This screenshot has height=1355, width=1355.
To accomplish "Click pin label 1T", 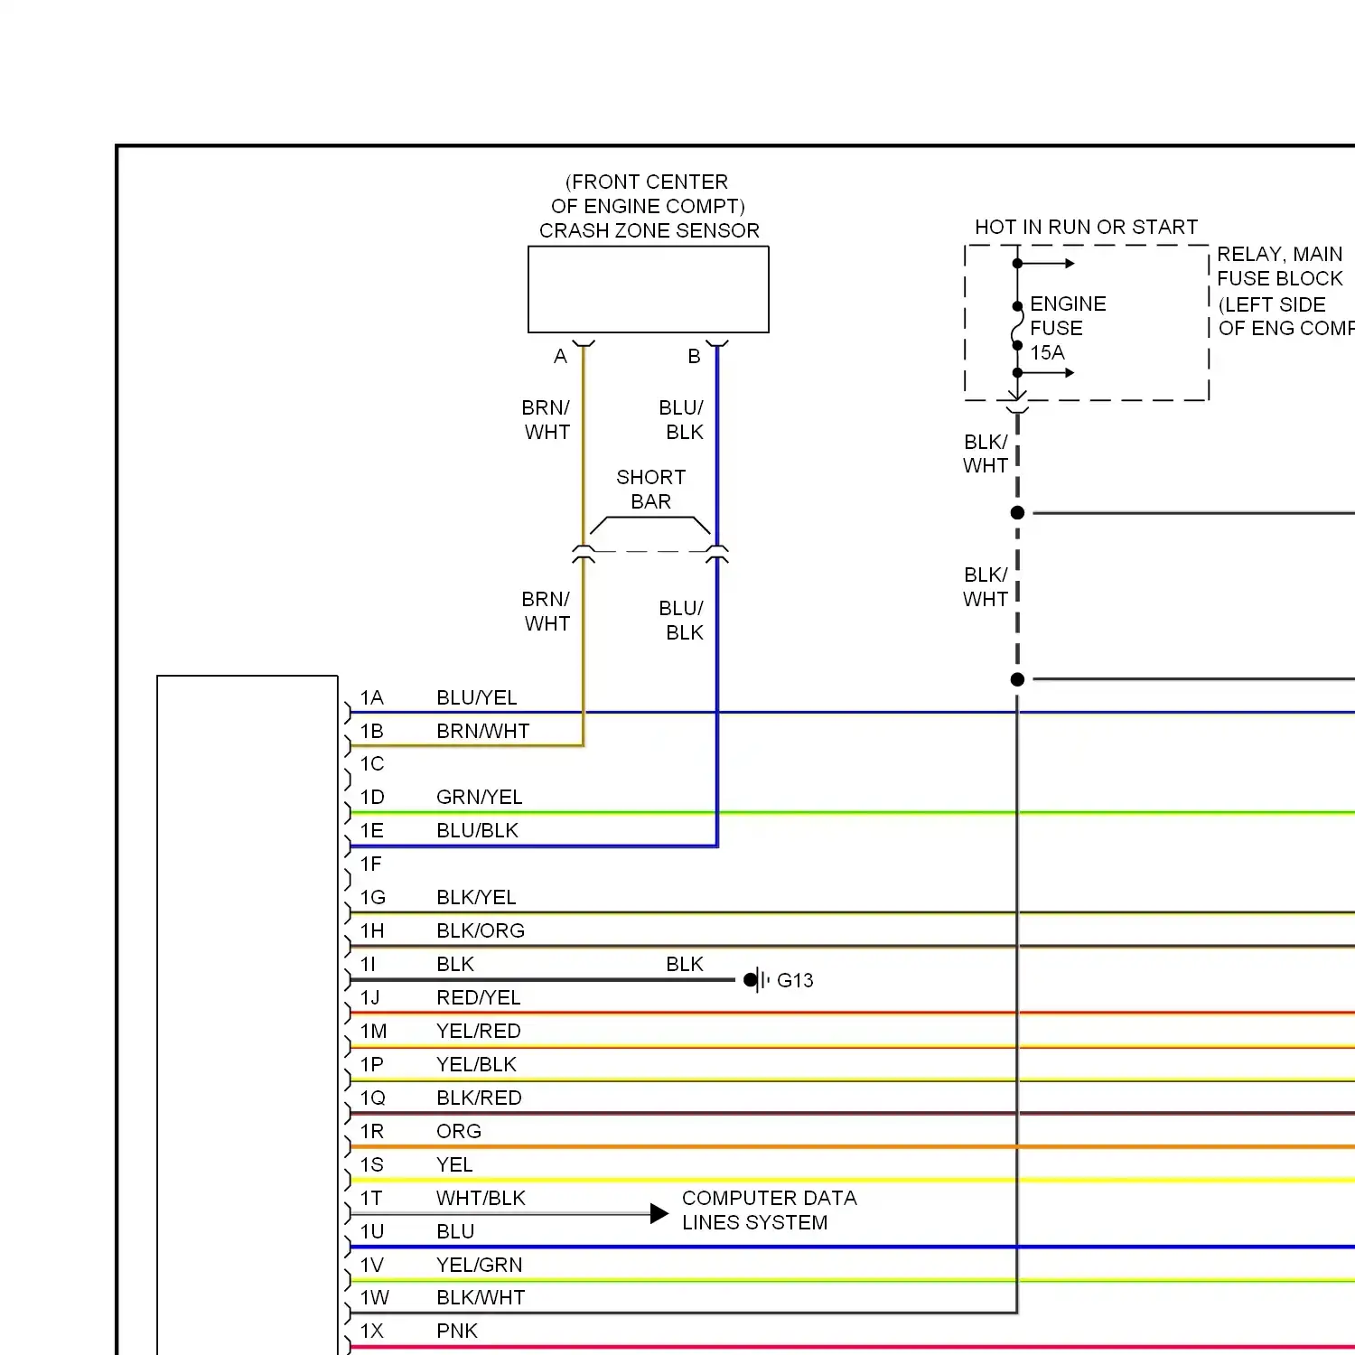I will pos(370,1198).
